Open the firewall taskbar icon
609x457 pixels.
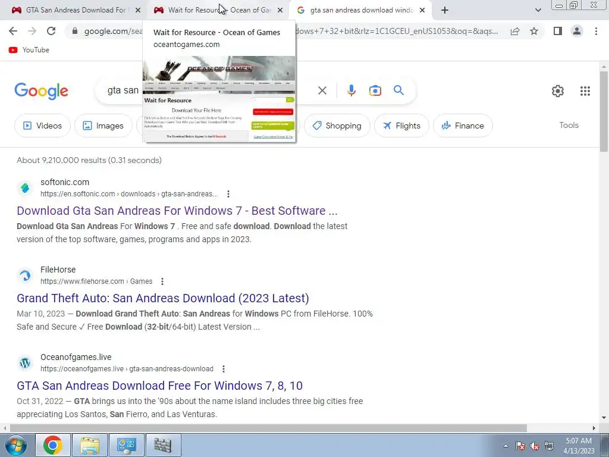163,445
